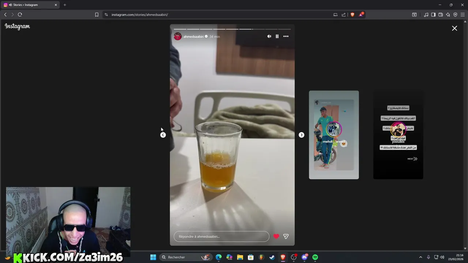This screenshot has height=263, width=468.
Task: Close the 'Stories • Instagram' tab
Action: 56,5
